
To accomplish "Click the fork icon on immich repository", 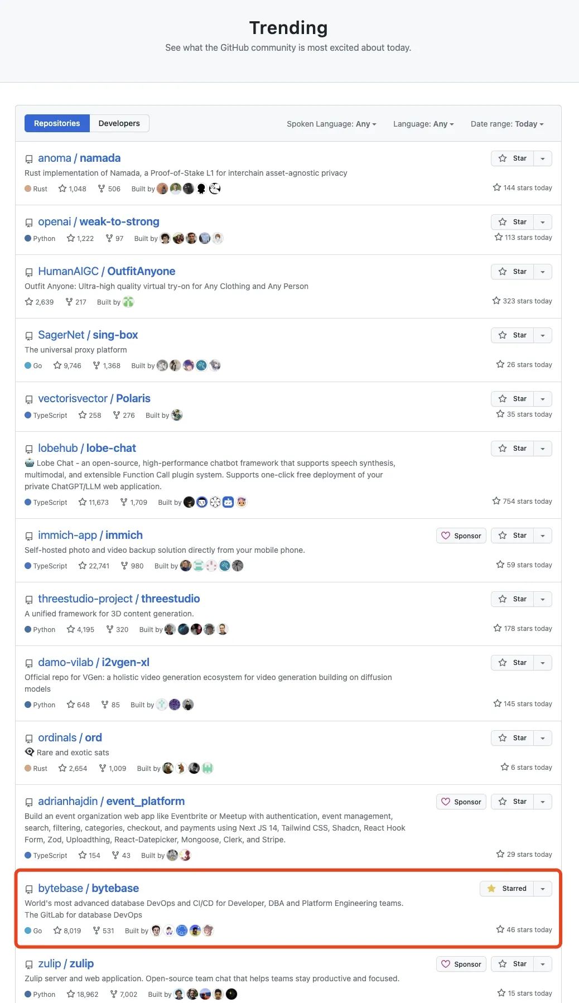I will pos(124,566).
